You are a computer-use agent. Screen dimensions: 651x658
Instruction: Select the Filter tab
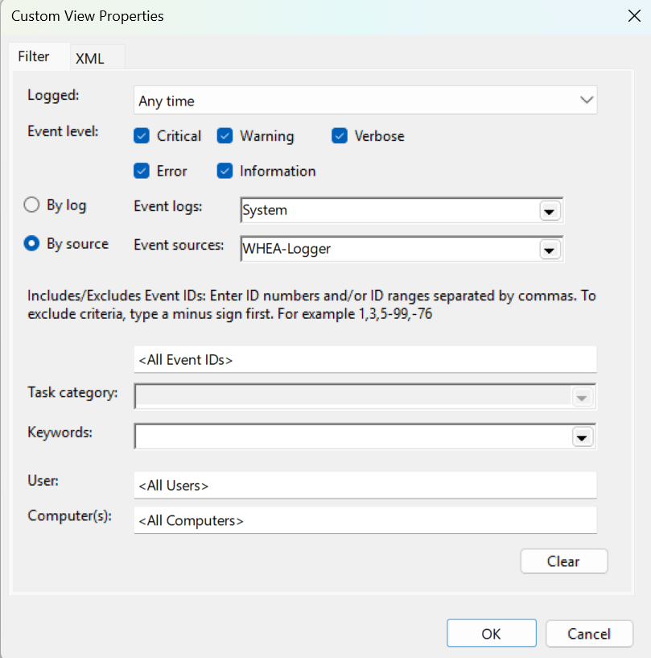34,57
